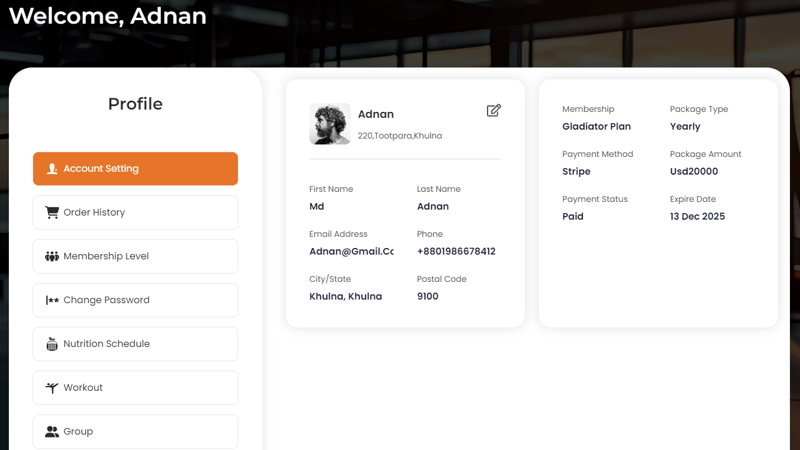This screenshot has height=450, width=800.
Task: Click the edit profile pencil icon
Action: [493, 111]
